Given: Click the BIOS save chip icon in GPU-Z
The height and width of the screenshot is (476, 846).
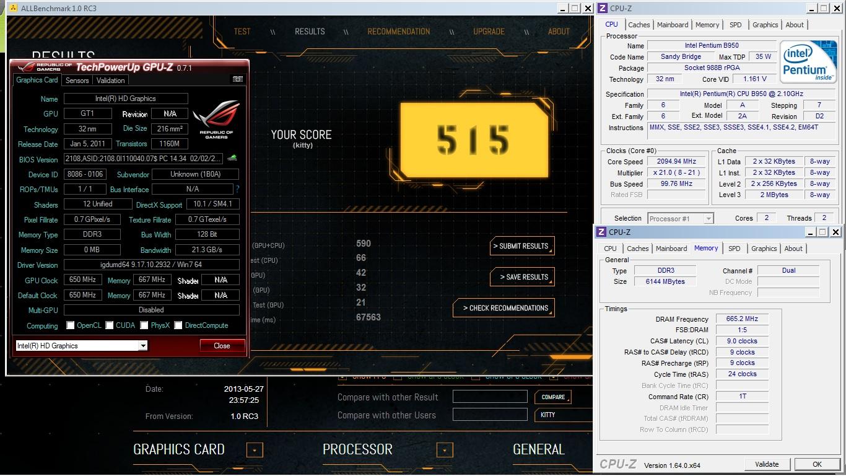Looking at the screenshot, I should pos(233,159).
